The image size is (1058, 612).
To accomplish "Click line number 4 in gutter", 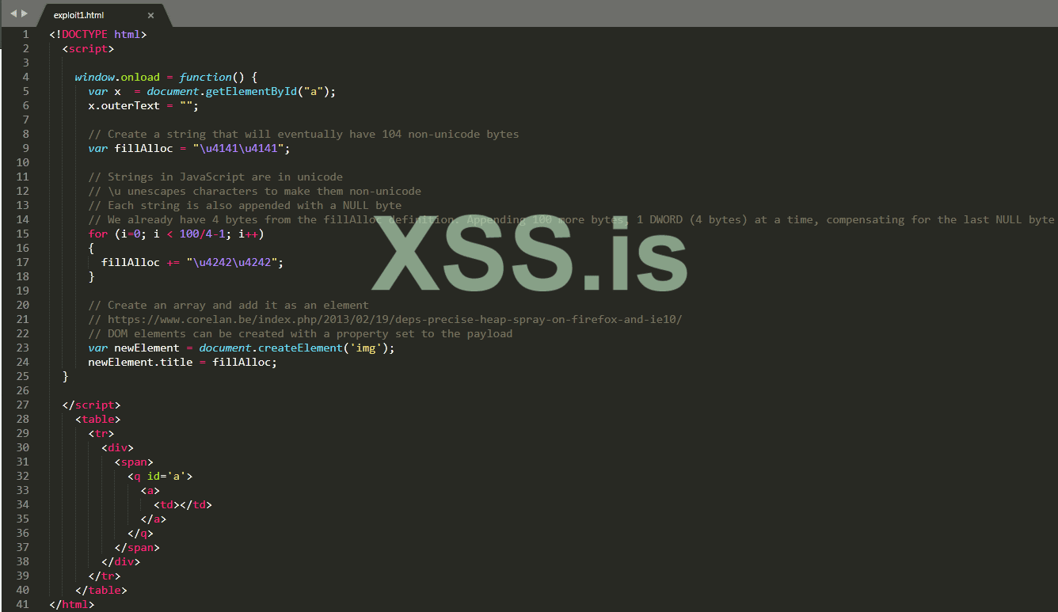I will point(25,77).
